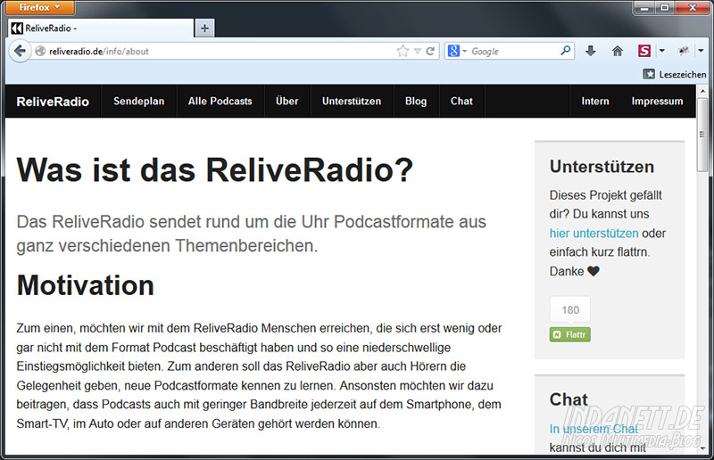Select the ReliveRadio browser tab
The height and width of the screenshot is (460, 714).
[x=100, y=29]
